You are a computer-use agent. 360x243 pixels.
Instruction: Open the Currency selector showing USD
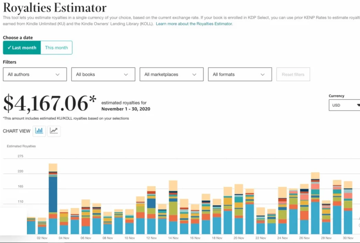tap(344, 105)
